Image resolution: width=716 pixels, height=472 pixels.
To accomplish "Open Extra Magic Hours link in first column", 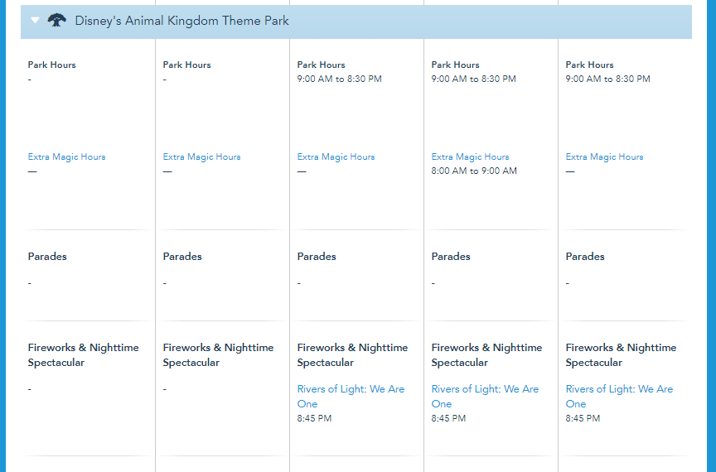I will coord(66,157).
